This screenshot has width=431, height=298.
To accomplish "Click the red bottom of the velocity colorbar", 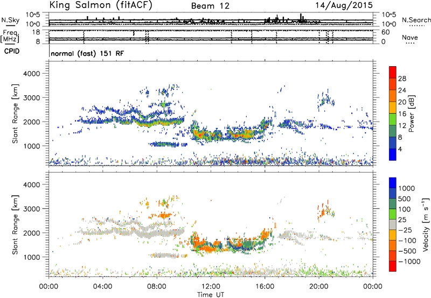I will click(393, 266).
